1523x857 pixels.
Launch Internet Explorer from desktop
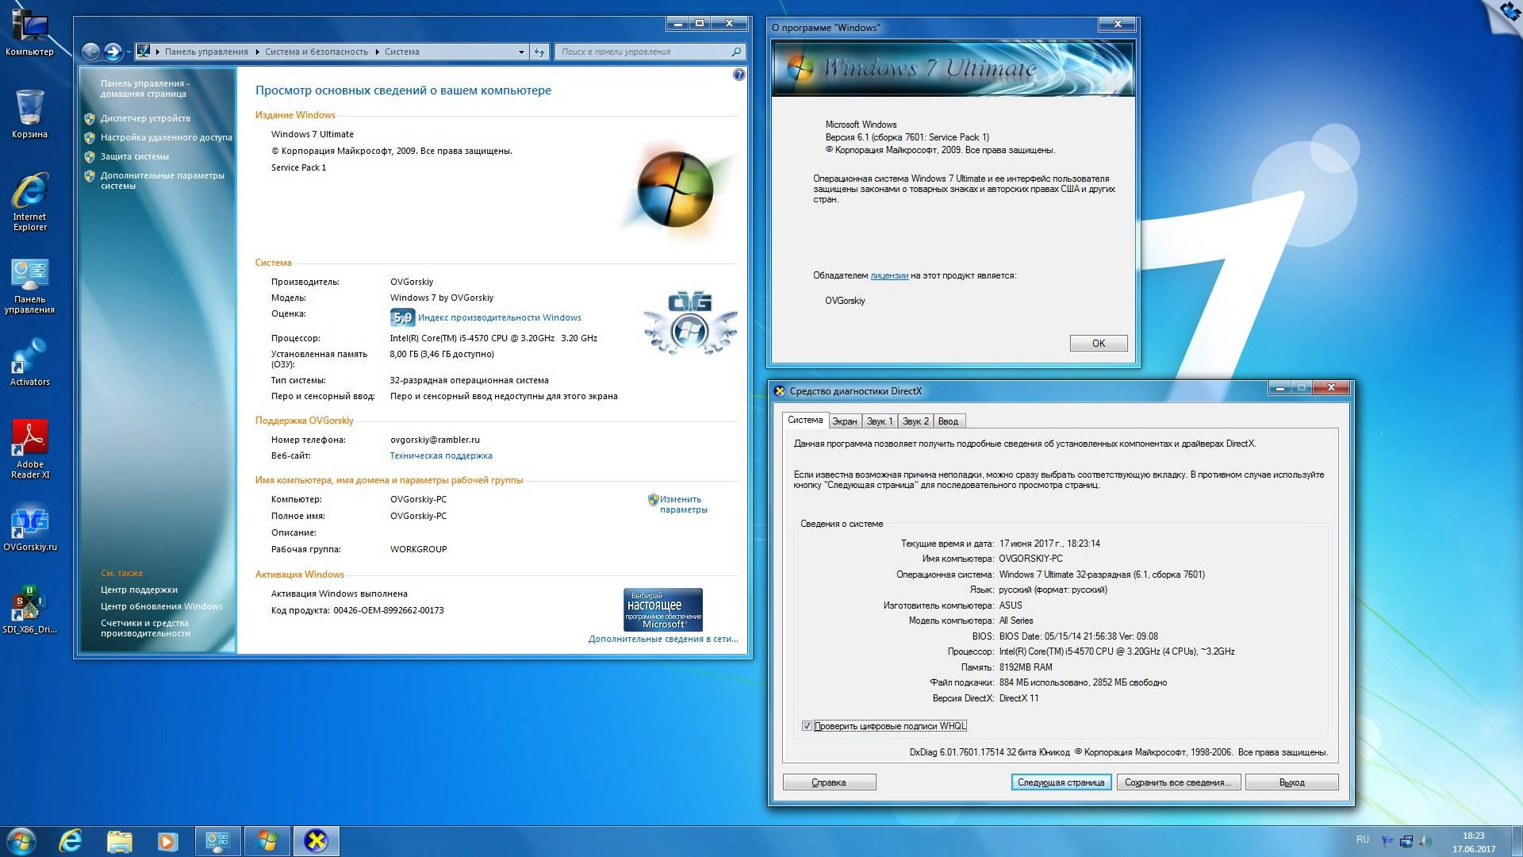(x=29, y=202)
